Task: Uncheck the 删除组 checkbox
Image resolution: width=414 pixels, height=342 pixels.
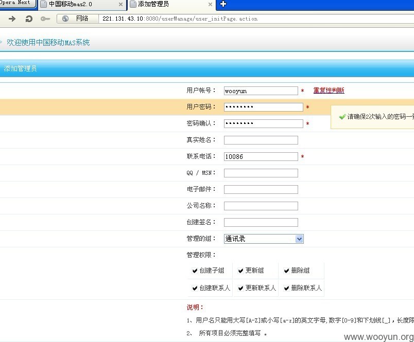Action: tap(286, 271)
